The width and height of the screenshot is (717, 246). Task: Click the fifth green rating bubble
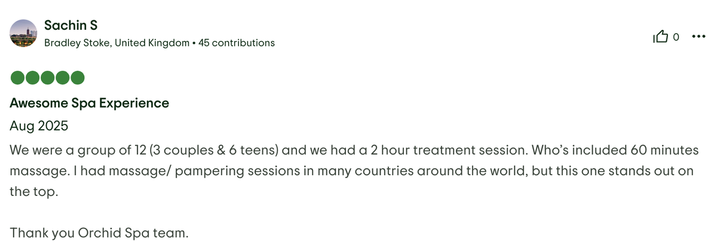(78, 78)
